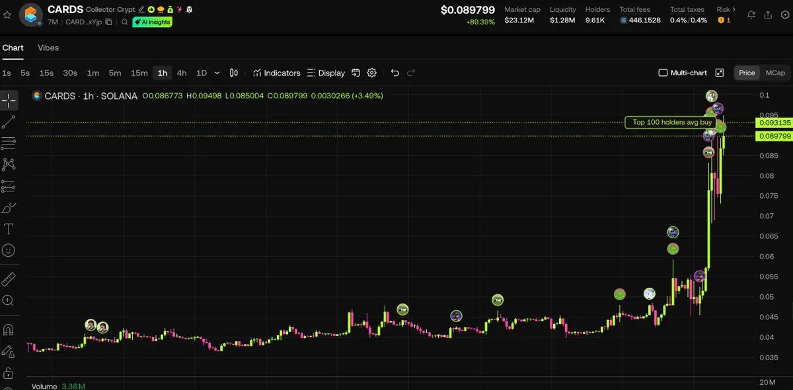Click the CARDS token logo
This screenshot has width=793, height=390.
(x=31, y=15)
